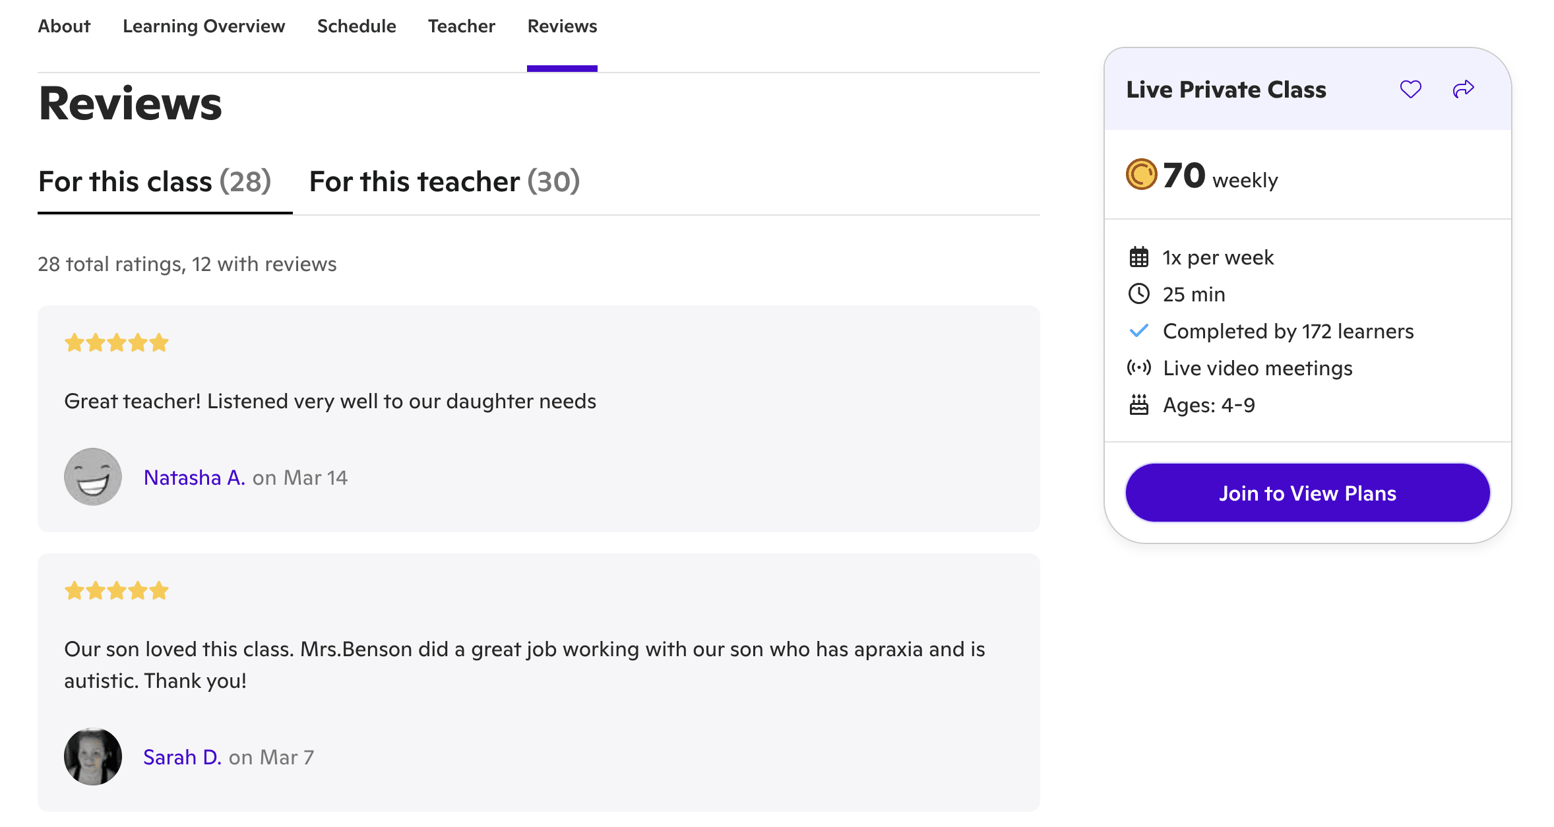Click the live video meetings broadcast icon
The image size is (1554, 827).
[x=1138, y=368]
